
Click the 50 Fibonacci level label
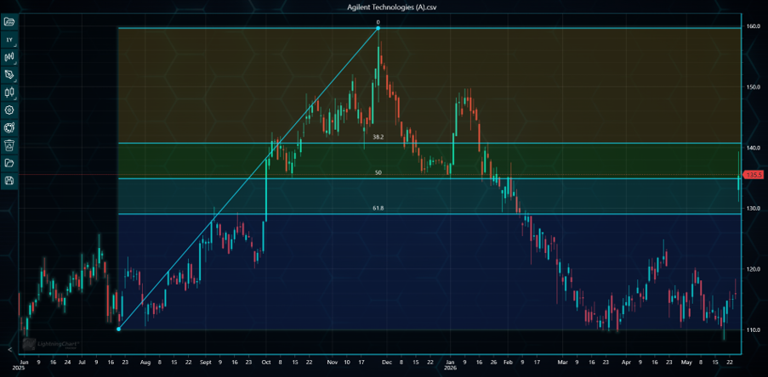[378, 173]
